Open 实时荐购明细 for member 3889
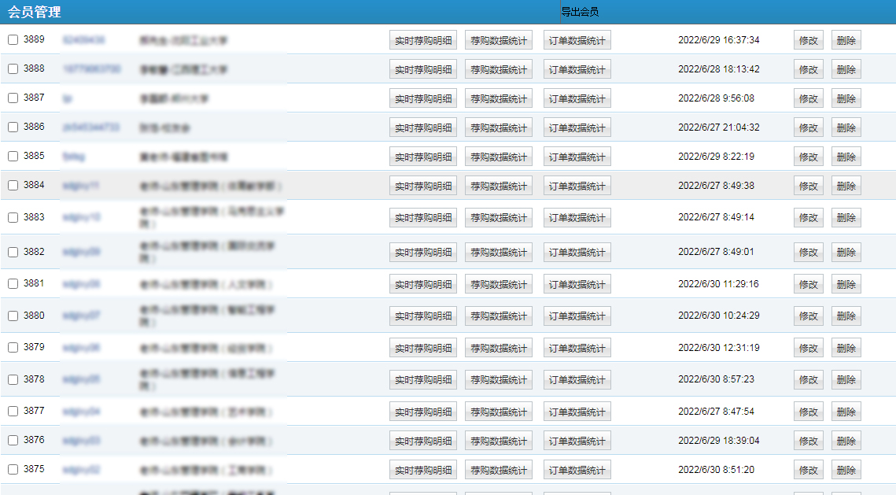The height and width of the screenshot is (495, 896). tap(422, 40)
